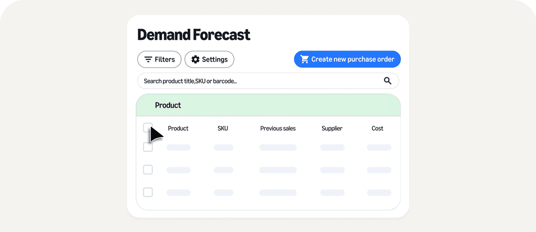Click the Cost column header
Viewport: 536px width, 232px height.
pos(377,129)
